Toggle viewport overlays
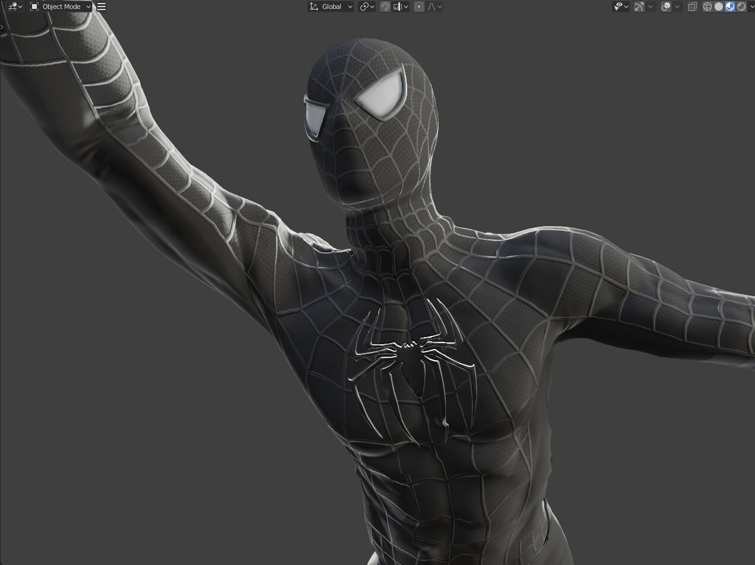This screenshot has height=565, width=755. (x=666, y=7)
